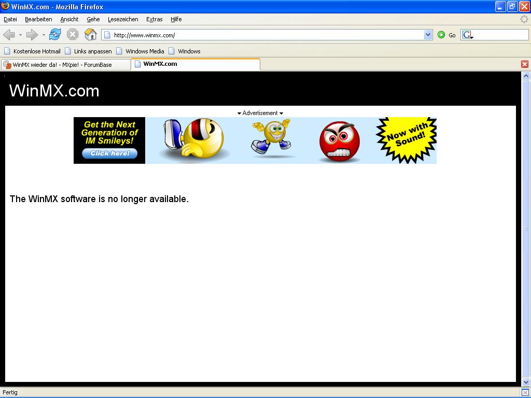Click the scrollbar up arrow
Screen dimensions: 531x398
coord(526,76)
